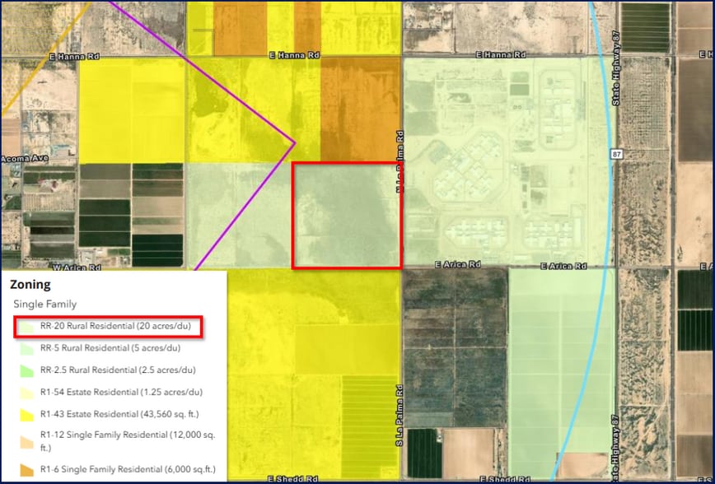Click inside the red-outlined map parcel
715x484 pixels.
tap(347, 215)
